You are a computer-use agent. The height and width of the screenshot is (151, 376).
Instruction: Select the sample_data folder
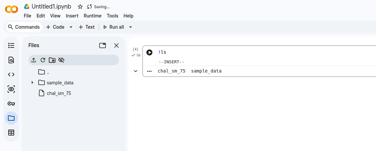56,83
